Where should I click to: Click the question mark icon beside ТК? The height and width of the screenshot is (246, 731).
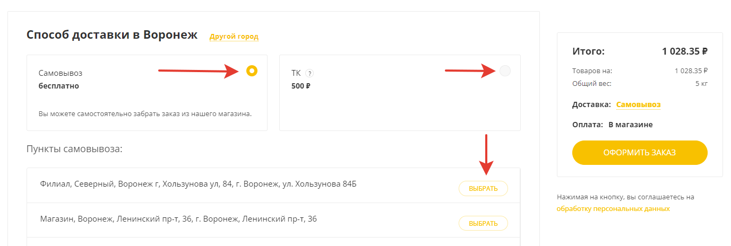(x=310, y=73)
